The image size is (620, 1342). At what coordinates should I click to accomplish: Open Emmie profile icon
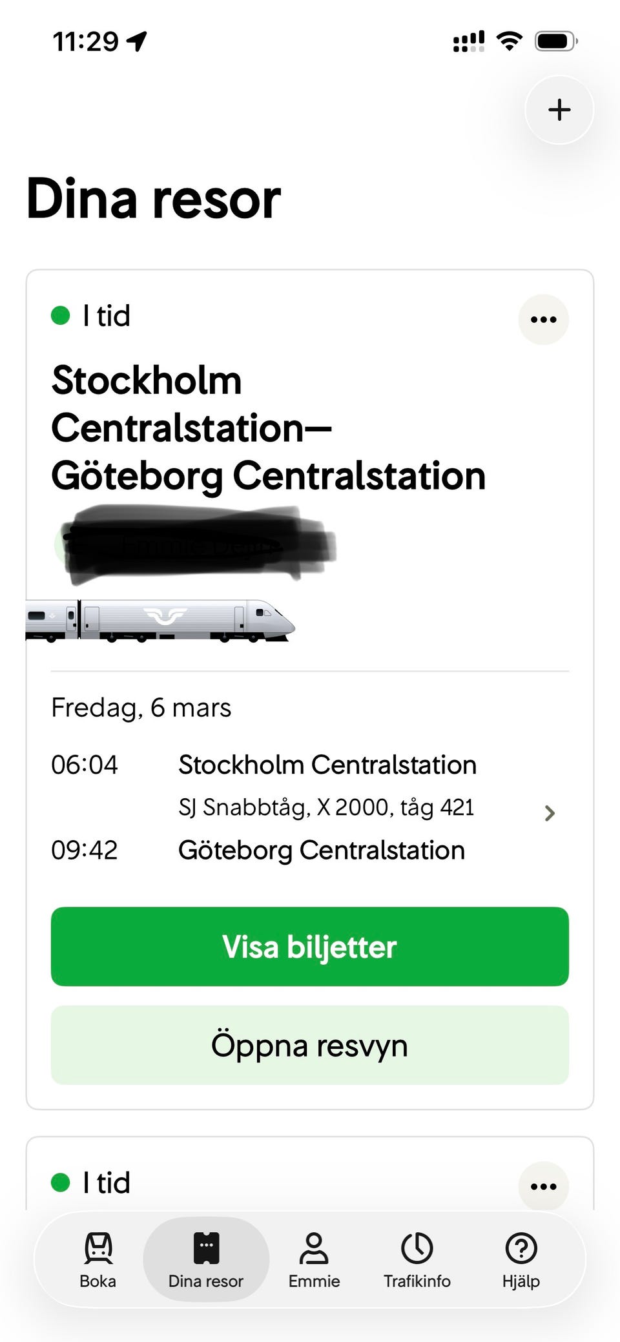tap(314, 1248)
